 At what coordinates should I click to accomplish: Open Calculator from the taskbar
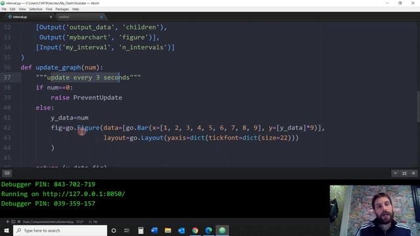[x=140, y=230]
